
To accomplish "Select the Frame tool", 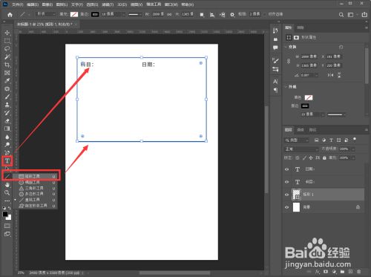I will pos(7,73).
